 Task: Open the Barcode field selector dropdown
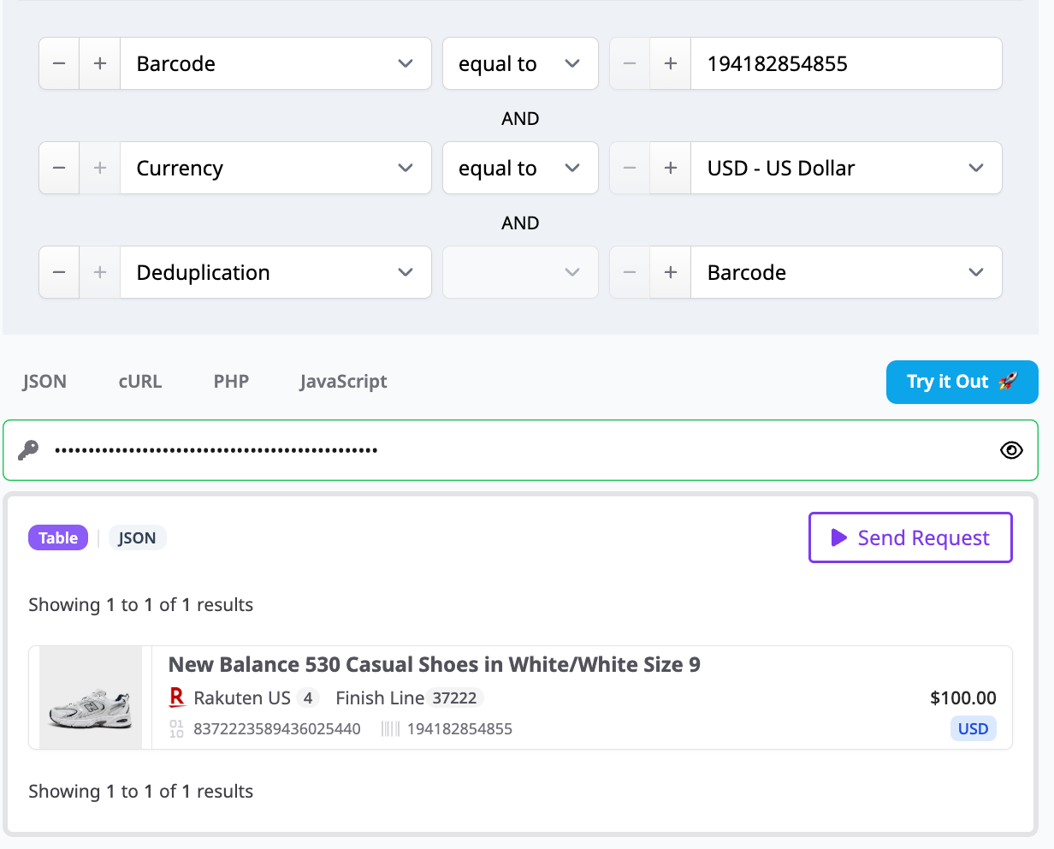[x=275, y=63]
